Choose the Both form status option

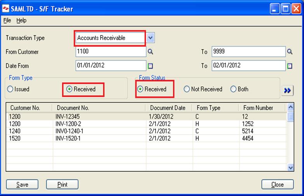click(233, 89)
